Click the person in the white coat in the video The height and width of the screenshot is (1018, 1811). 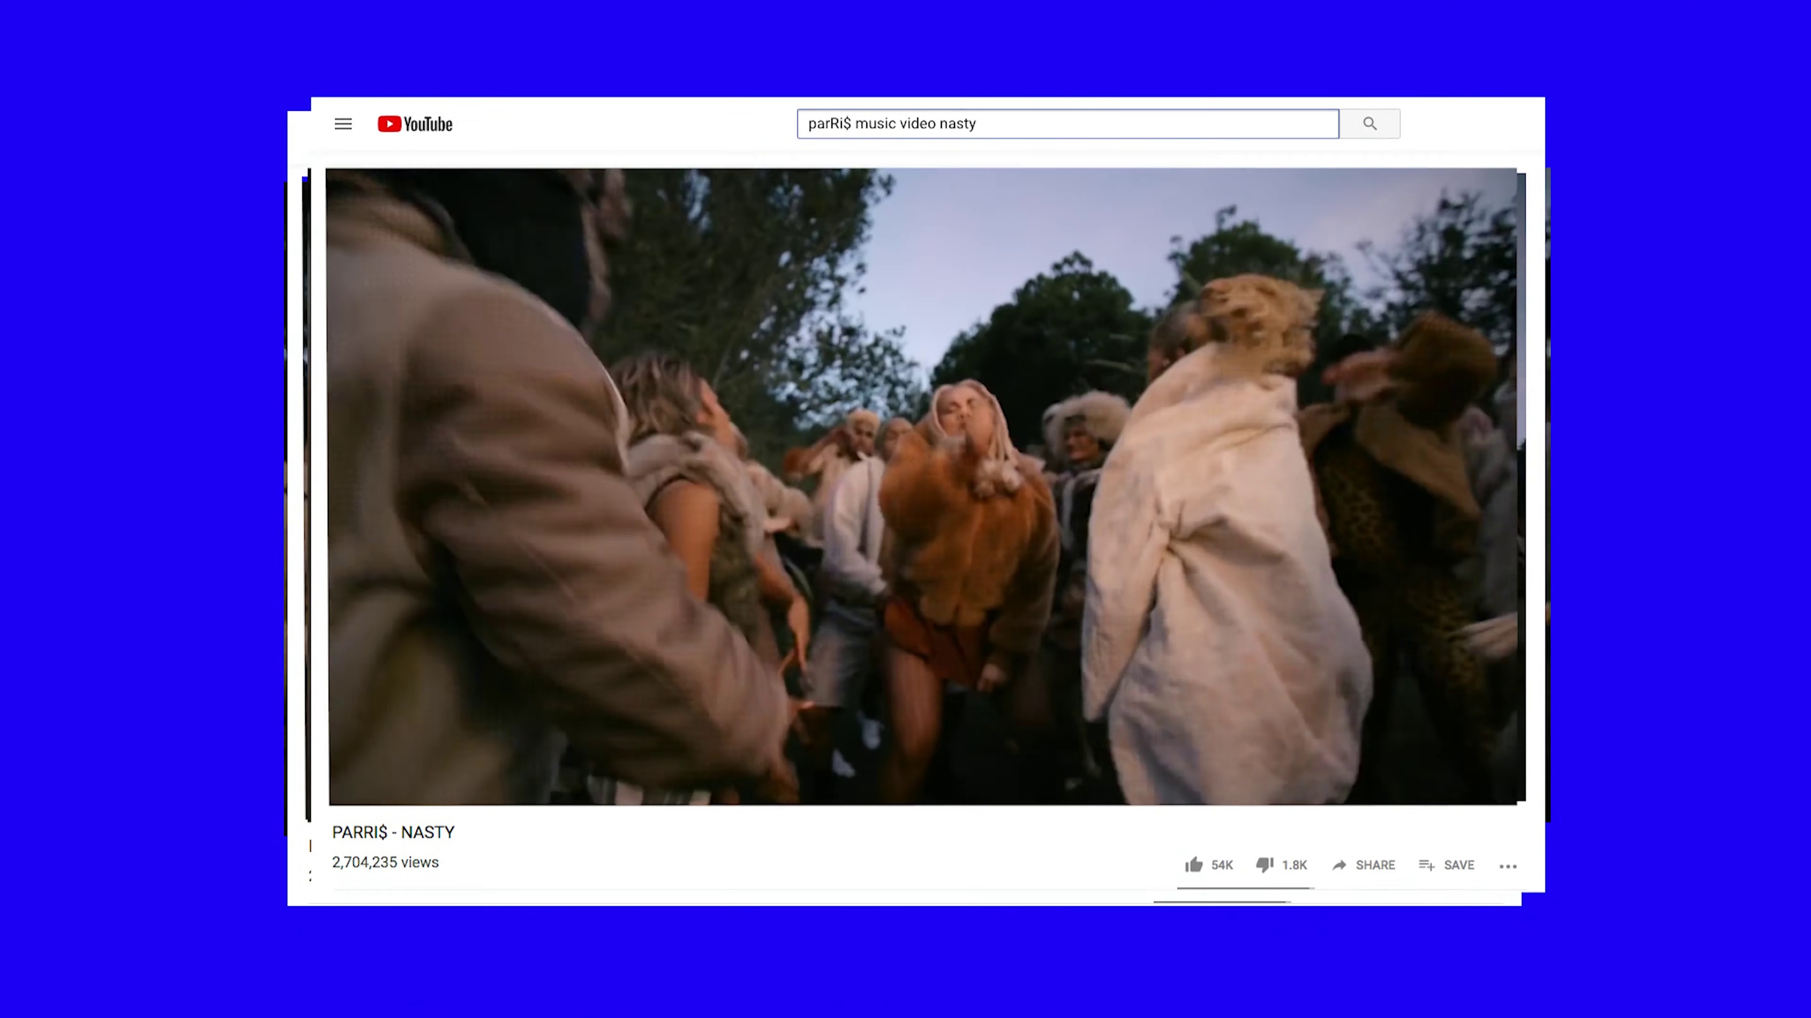pos(1223,576)
